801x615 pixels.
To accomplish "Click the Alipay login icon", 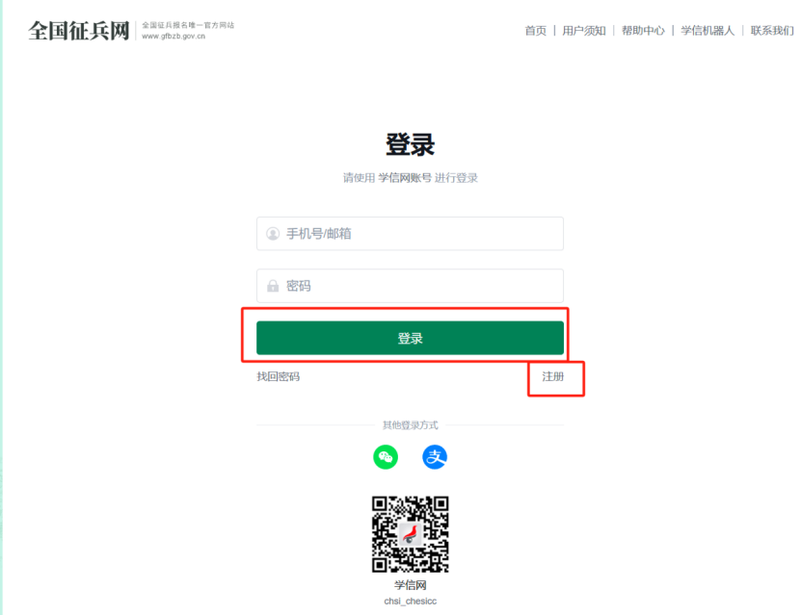I will 435,457.
